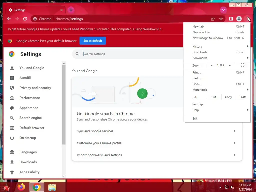Expand the History submenu

tap(217, 46)
